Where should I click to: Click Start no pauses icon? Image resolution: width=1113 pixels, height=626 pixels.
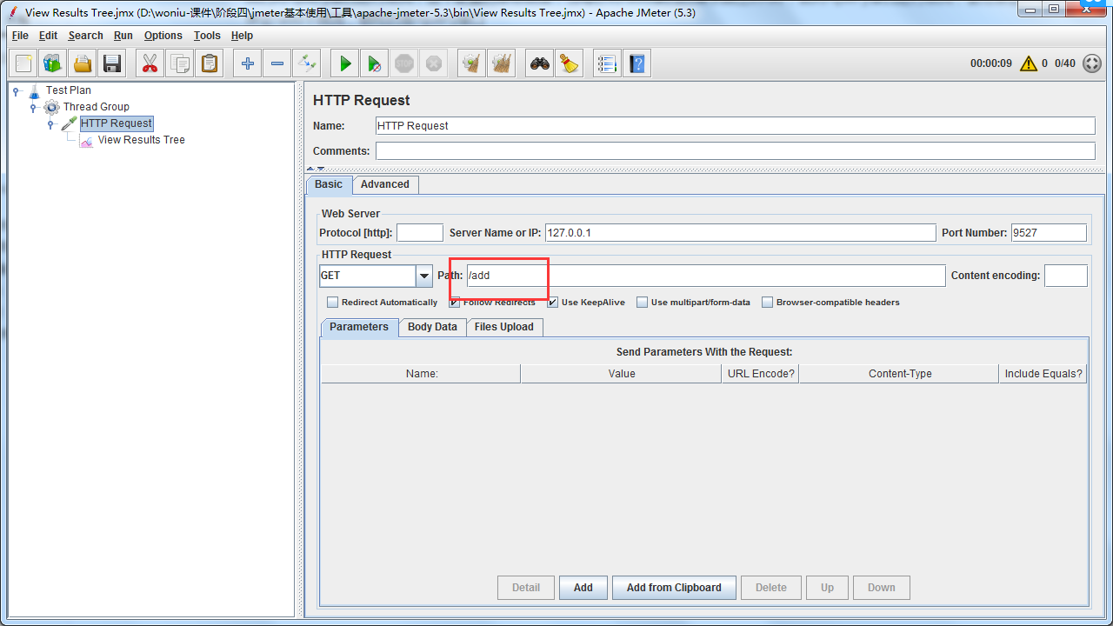[375, 63]
